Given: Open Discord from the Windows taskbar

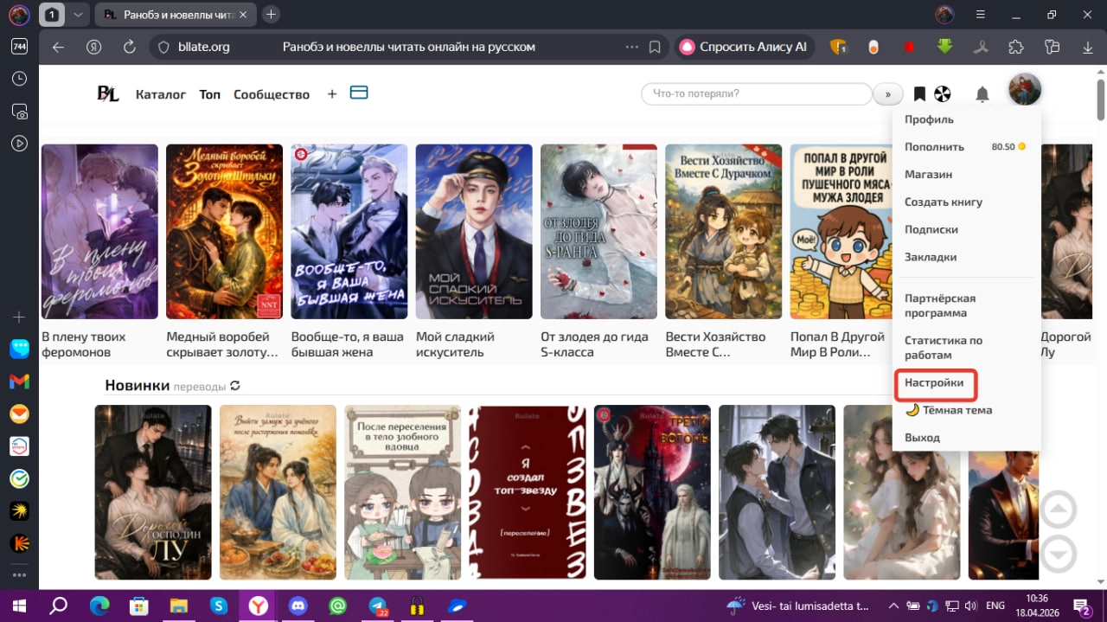Looking at the screenshot, I should pos(298,606).
